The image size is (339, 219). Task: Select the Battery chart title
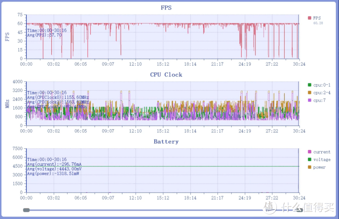point(166,141)
